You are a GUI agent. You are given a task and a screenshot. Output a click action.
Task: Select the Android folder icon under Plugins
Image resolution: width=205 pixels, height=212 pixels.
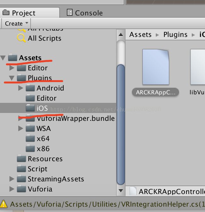30,88
